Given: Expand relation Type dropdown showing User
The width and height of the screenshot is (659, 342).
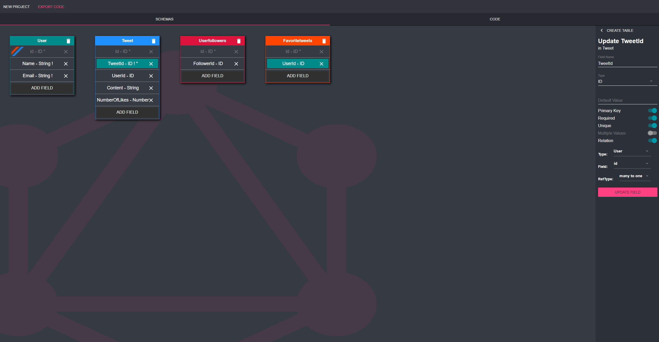Looking at the screenshot, I should tap(632, 151).
